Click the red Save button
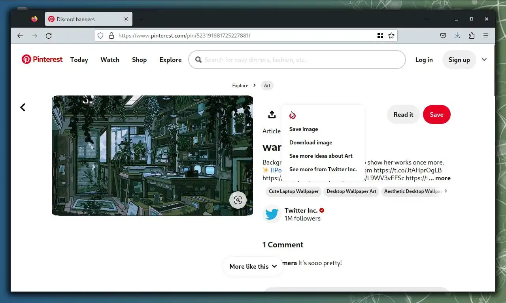 436,114
